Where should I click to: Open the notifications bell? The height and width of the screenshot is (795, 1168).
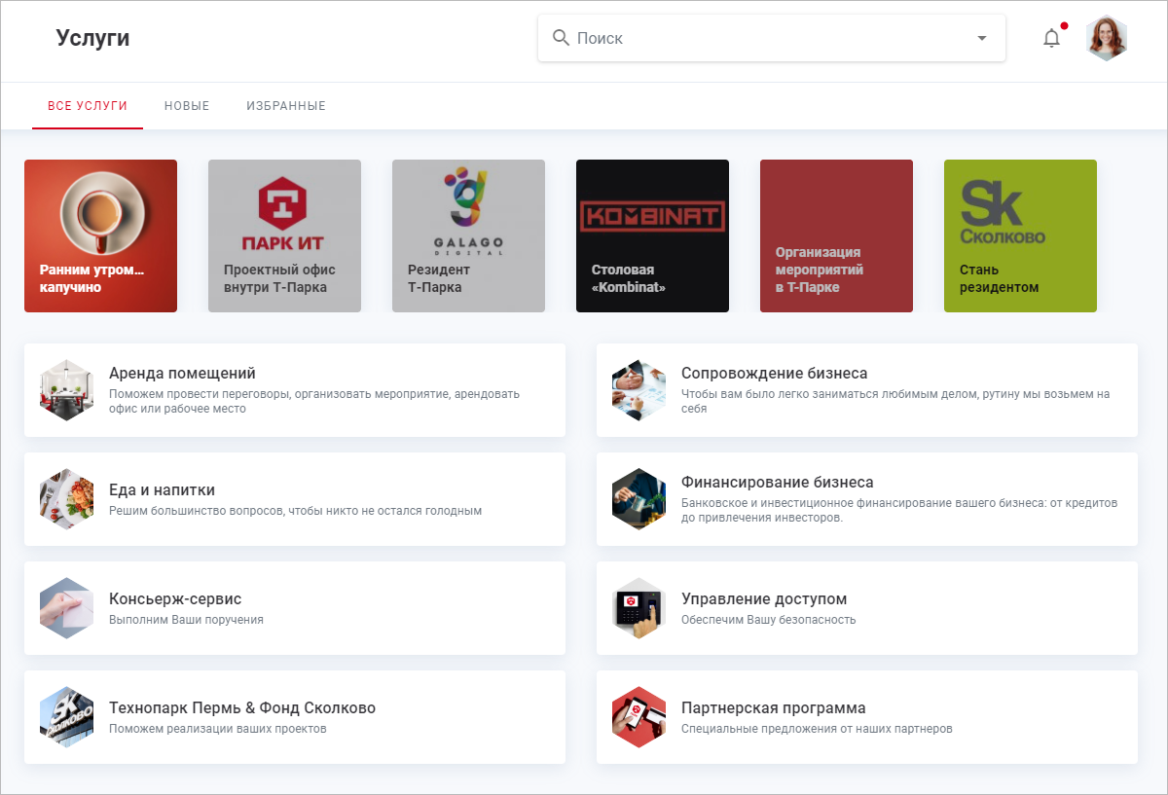click(x=1051, y=39)
